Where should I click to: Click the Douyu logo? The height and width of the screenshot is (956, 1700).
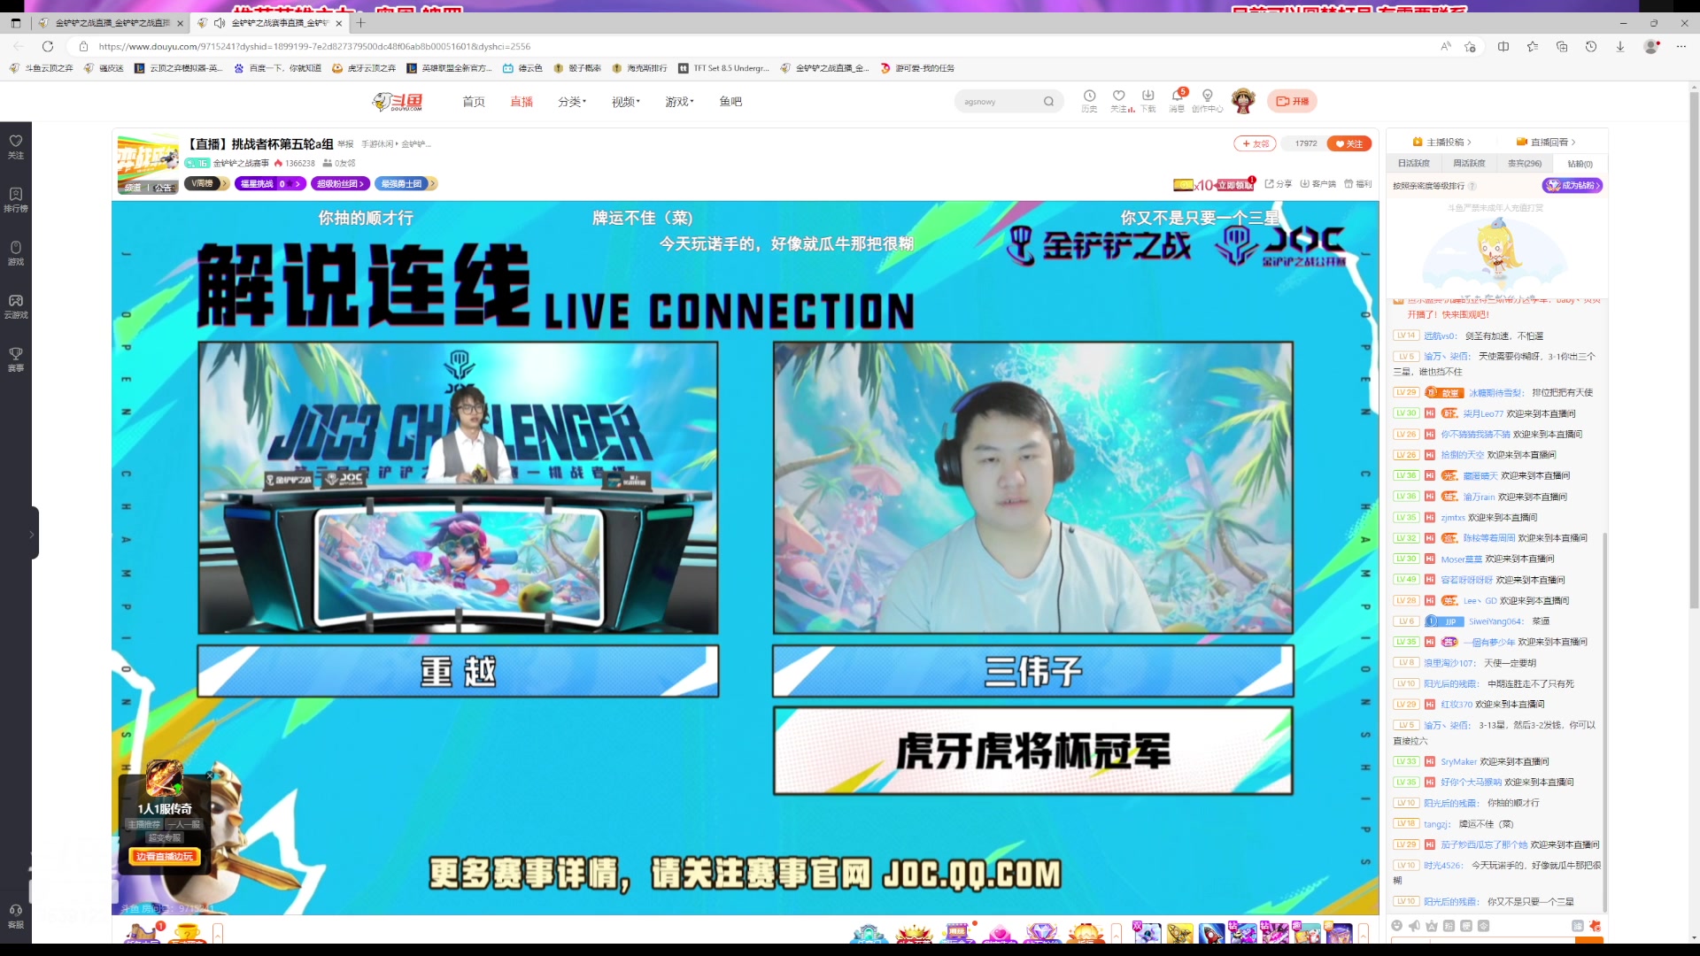coord(398,102)
